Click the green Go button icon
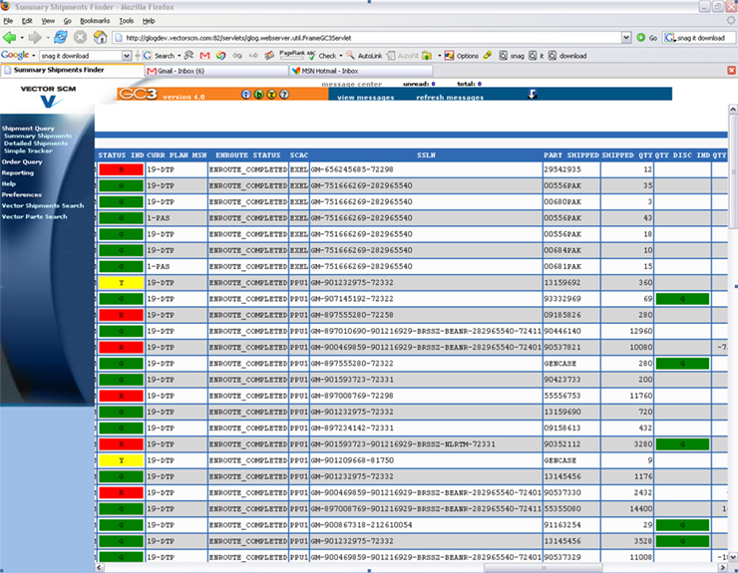The height and width of the screenshot is (573, 738). point(640,38)
